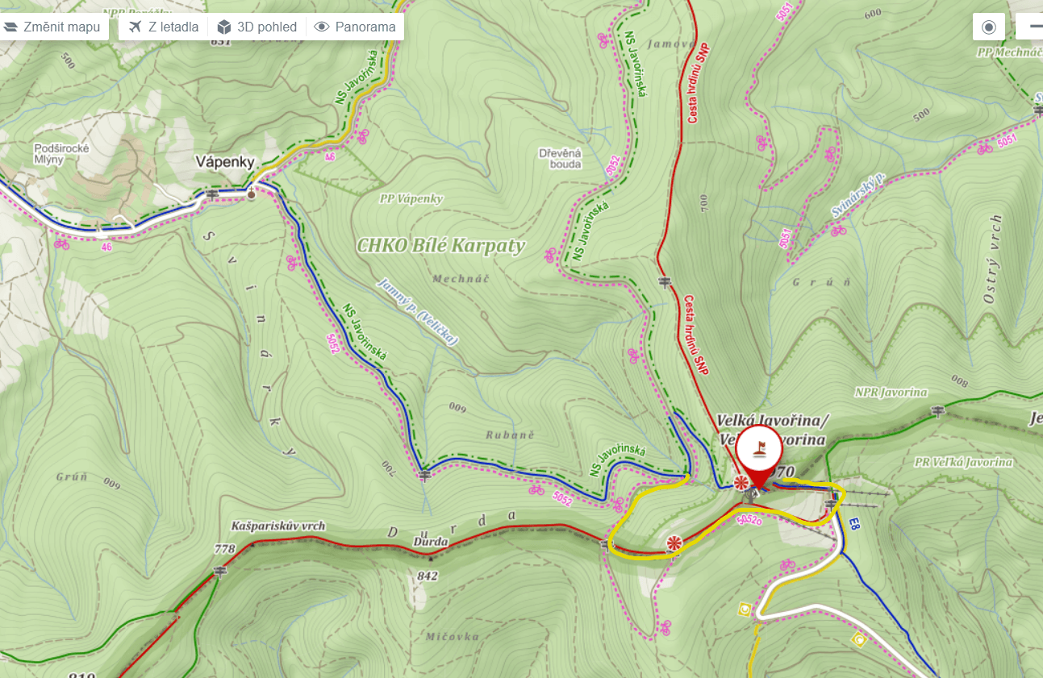Screen dimensions: 1043x678
Task: Open the red viewpoint icon on the yellow trail bend
Action: [674, 544]
